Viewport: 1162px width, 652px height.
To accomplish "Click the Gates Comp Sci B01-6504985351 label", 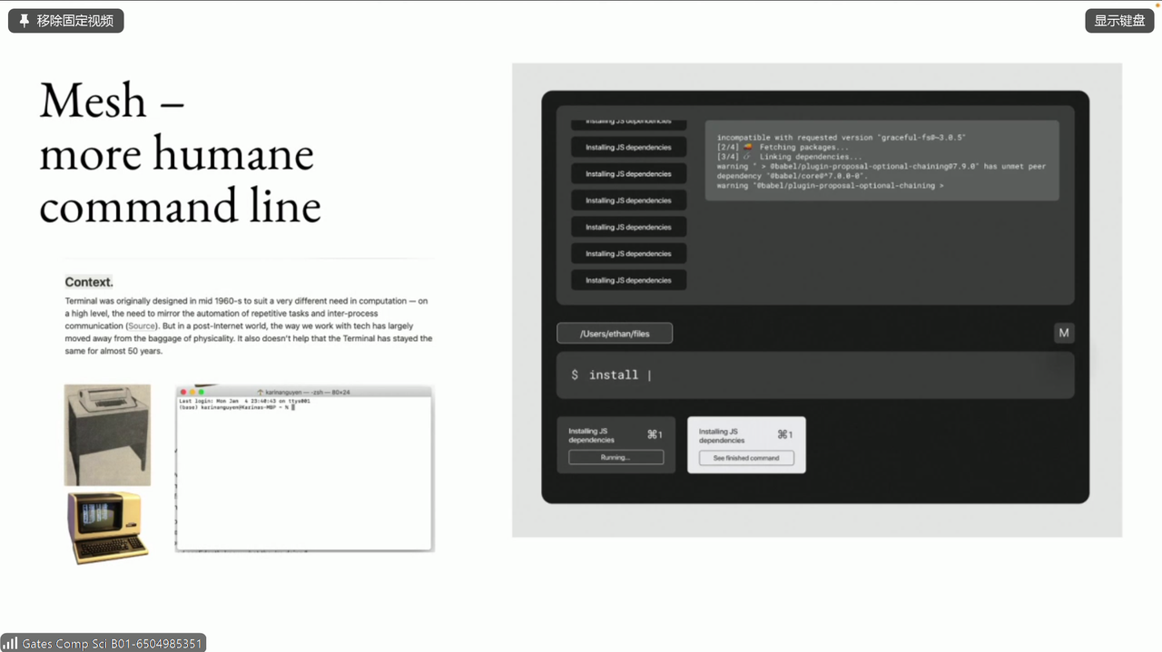I will 112,643.
